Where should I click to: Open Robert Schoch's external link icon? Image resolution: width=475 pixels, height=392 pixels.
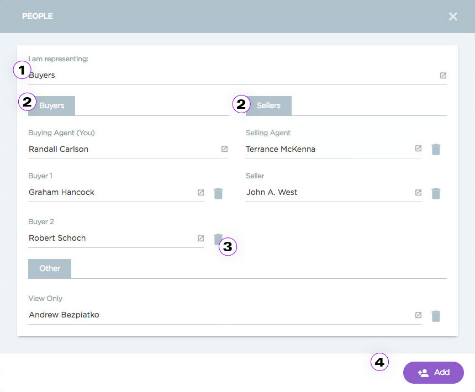click(200, 239)
